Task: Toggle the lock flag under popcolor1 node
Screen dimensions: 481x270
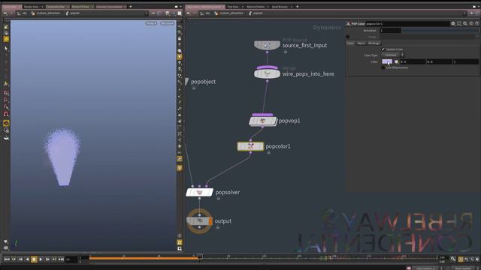Action: click(268, 152)
